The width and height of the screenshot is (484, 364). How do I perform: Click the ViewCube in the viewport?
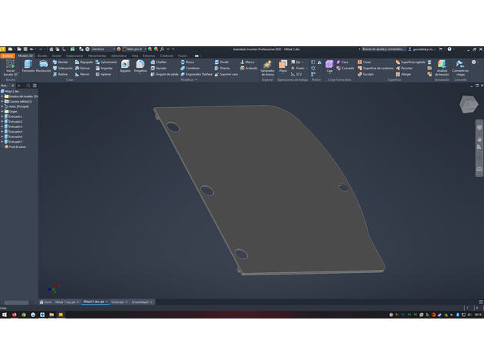469,104
